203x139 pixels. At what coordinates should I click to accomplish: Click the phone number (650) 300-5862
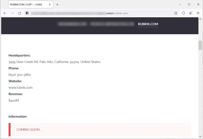click(x=20, y=75)
